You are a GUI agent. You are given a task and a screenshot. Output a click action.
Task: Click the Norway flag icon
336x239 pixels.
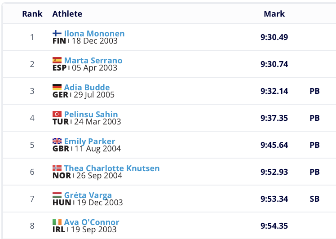click(57, 168)
